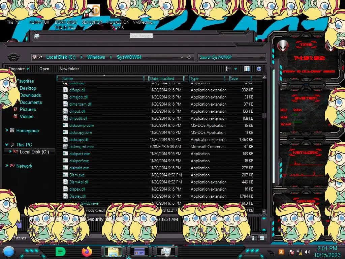The image size is (345, 259).
Task: Open the Action Center flag tray icon
Action: click(x=291, y=252)
